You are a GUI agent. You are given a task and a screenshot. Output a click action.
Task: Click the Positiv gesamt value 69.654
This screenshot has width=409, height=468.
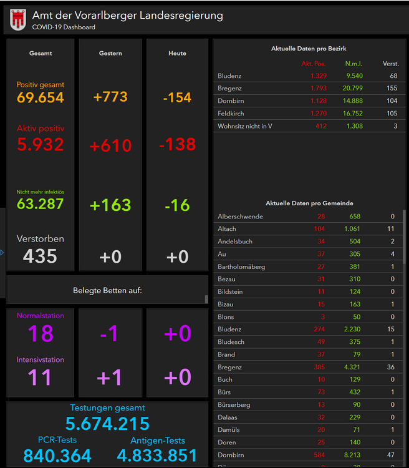pyautogui.click(x=41, y=97)
